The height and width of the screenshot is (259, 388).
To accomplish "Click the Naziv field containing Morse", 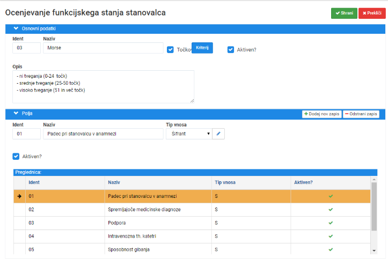I will click(x=103, y=48).
